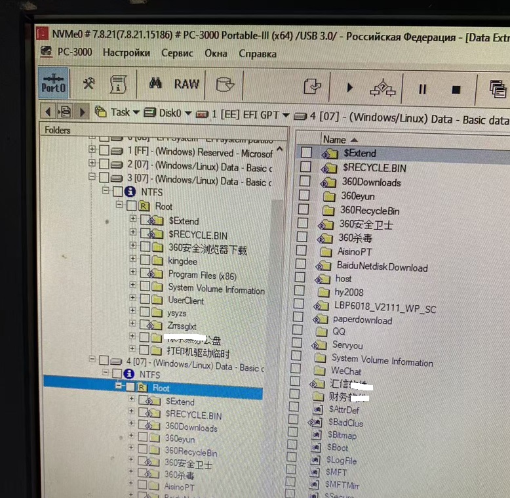Collapse partition 4 [07] Data node
The image size is (510, 498).
tap(92, 359)
